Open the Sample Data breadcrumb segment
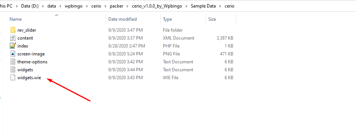The width and height of the screenshot is (356, 138). pyautogui.click(x=203, y=6)
